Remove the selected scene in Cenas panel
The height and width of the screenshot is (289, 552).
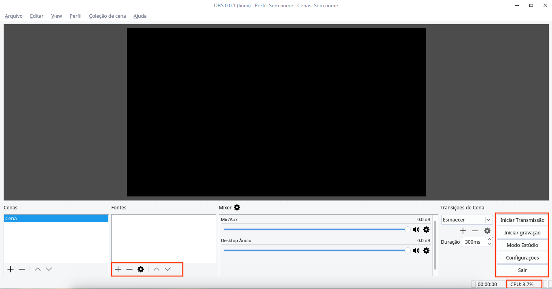click(22, 269)
